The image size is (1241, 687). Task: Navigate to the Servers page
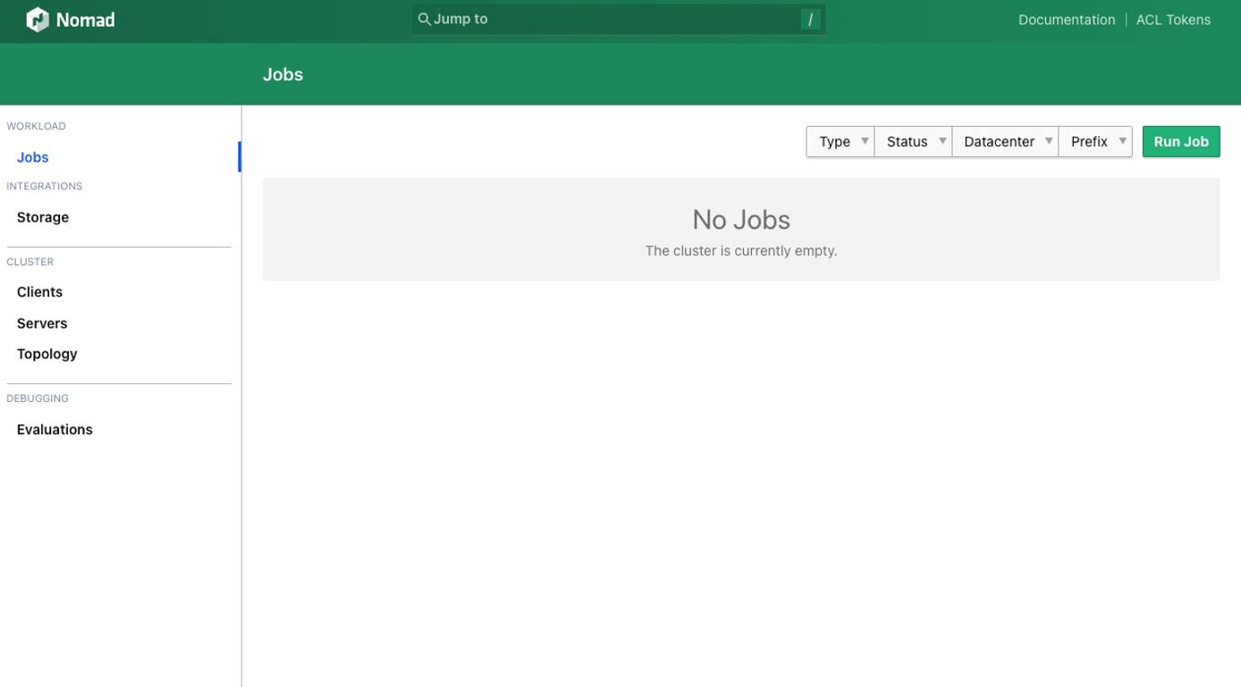tap(41, 323)
